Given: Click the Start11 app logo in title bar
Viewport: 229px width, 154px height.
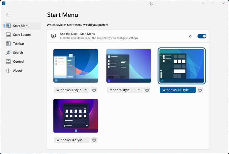Looking at the screenshot, I should pos(4,4).
